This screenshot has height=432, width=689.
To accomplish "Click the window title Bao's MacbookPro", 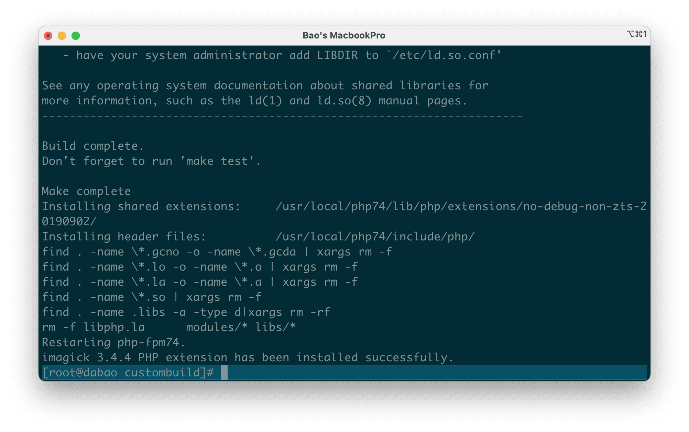I will (343, 35).
